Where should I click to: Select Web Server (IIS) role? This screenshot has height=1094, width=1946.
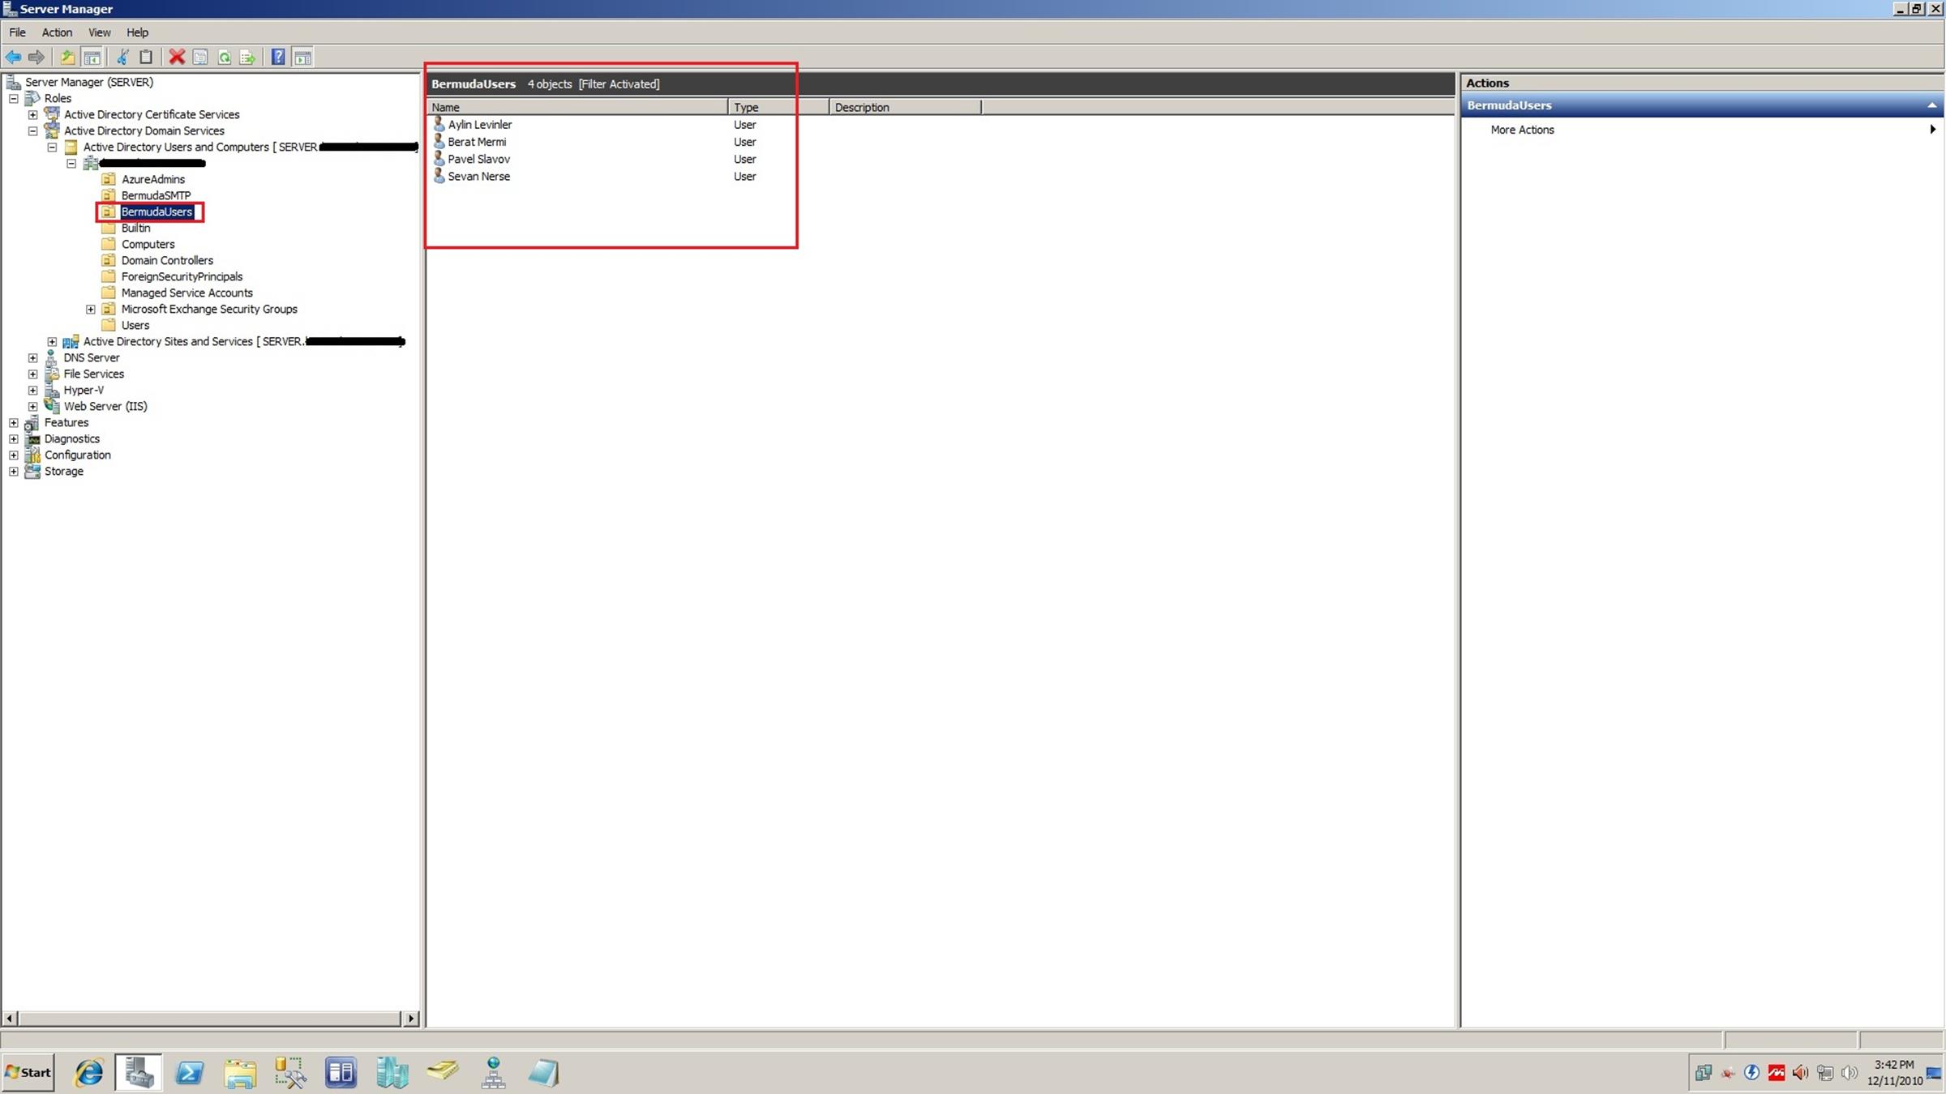pos(105,406)
